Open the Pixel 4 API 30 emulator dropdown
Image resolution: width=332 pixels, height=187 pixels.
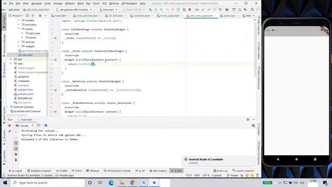click(134, 9)
